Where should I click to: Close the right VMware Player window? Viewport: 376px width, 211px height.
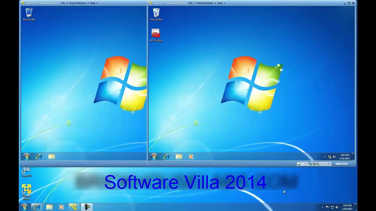tap(353, 3)
